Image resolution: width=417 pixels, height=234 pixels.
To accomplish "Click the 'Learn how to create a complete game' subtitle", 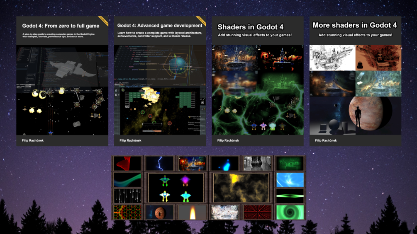I will coord(160,34).
